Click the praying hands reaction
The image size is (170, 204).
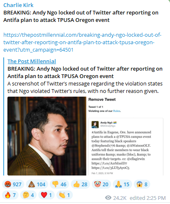point(122,184)
